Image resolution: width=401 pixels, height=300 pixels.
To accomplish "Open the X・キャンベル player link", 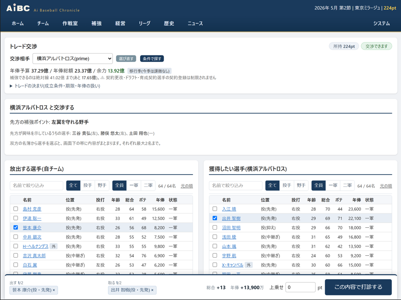I will tap(233, 265).
